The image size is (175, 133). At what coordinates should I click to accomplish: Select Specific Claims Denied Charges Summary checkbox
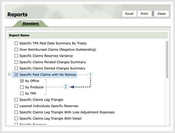click(x=16, y=68)
